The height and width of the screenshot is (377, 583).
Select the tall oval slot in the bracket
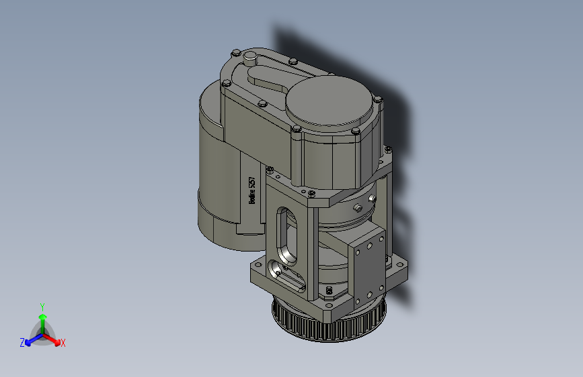coord(287,236)
